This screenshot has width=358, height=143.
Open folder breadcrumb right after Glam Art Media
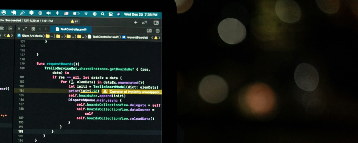point(48,36)
